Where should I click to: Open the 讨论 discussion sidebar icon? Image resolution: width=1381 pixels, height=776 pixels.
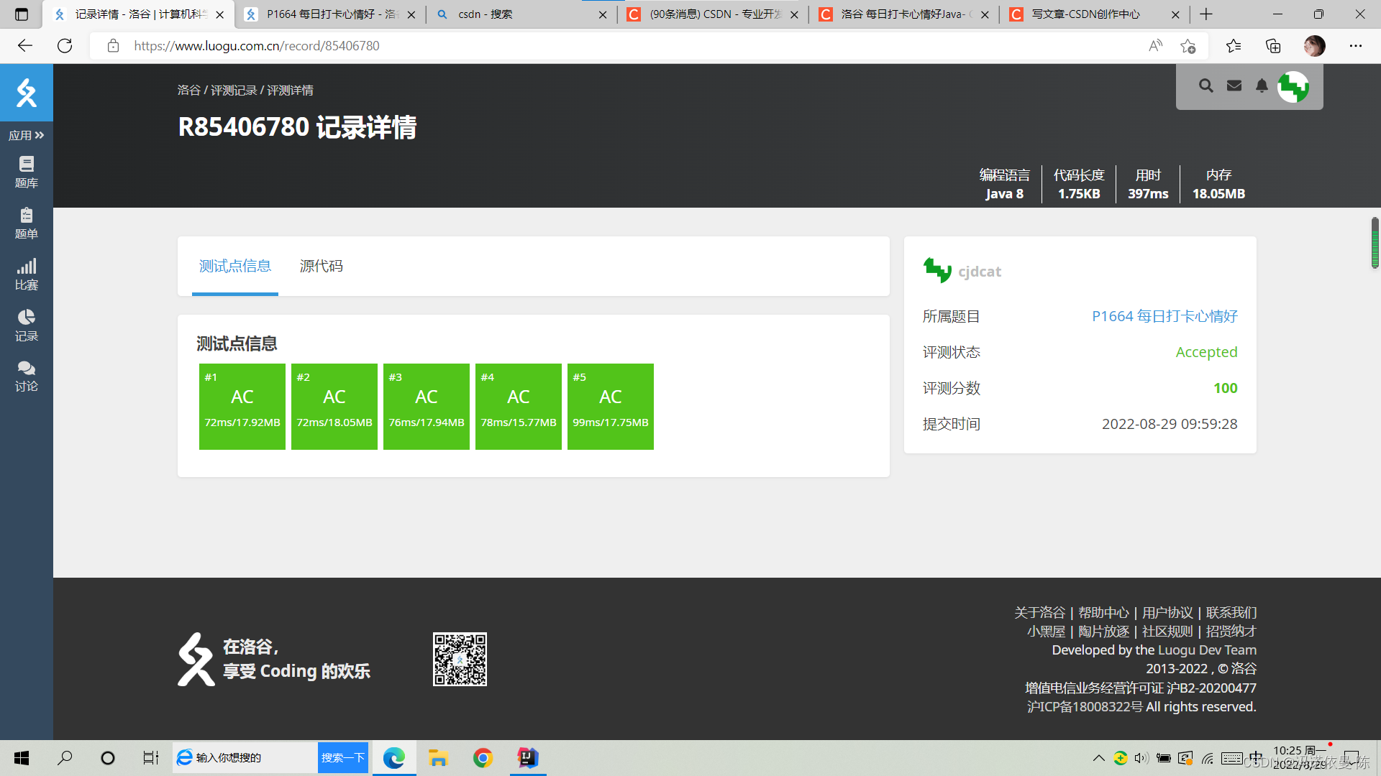click(26, 375)
